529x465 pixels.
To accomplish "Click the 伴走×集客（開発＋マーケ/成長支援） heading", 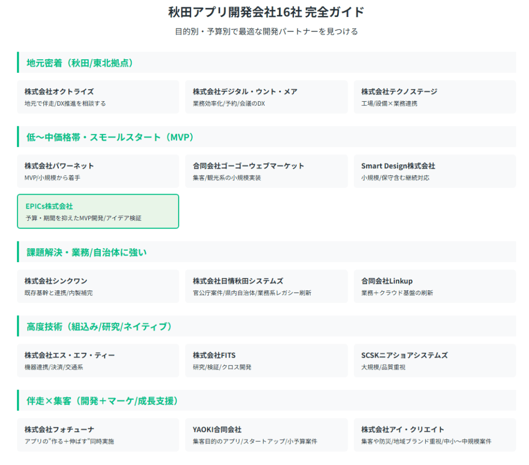I will click(102, 400).
